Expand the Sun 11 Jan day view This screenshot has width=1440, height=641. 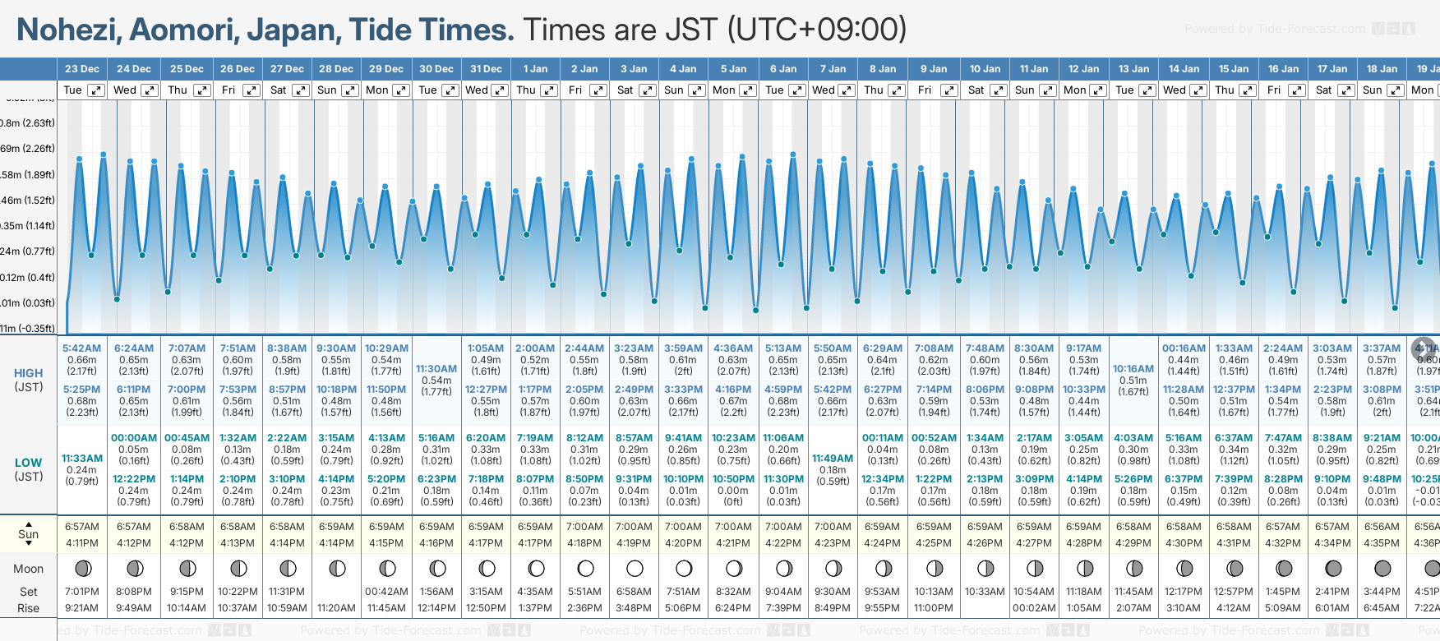pyautogui.click(x=1048, y=90)
